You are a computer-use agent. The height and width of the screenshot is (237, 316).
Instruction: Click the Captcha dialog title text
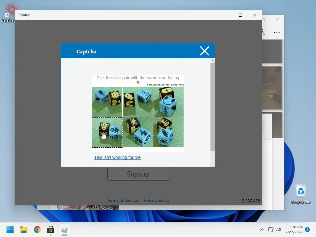[x=86, y=52]
